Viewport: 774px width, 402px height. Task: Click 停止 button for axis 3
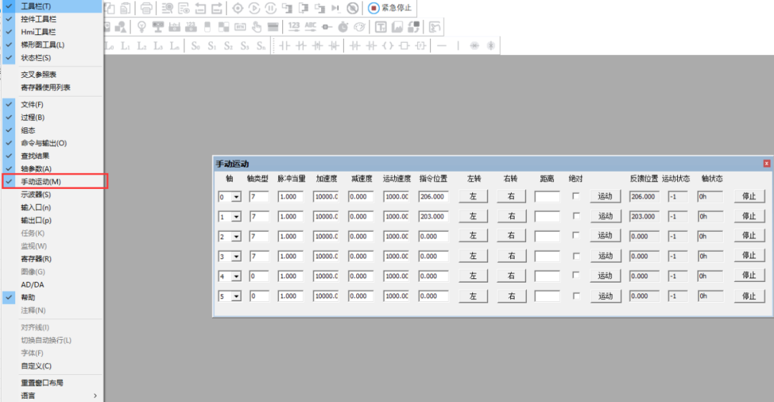[x=750, y=255]
